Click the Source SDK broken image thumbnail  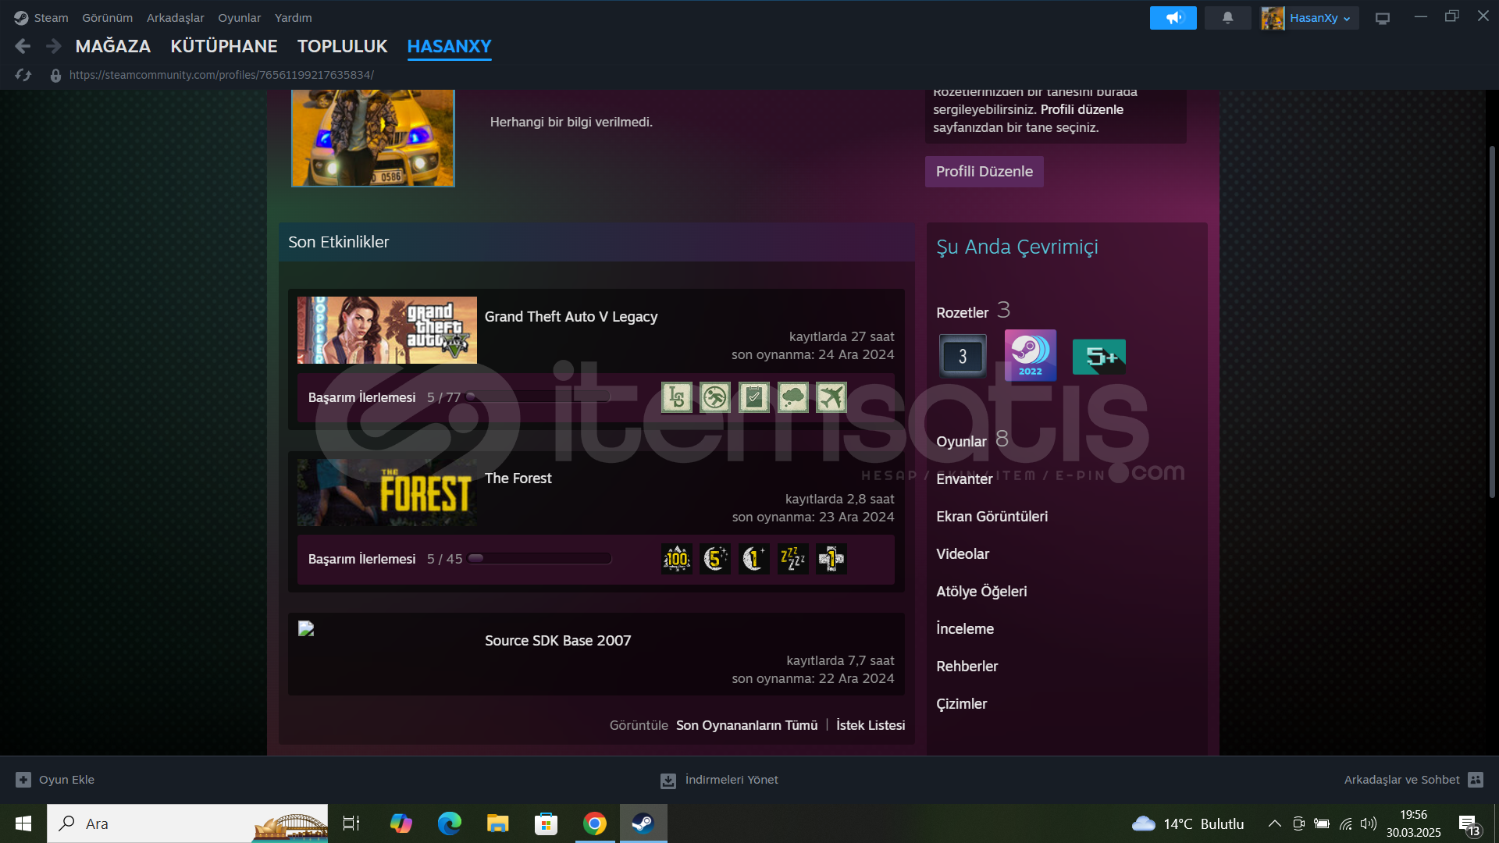(x=306, y=628)
